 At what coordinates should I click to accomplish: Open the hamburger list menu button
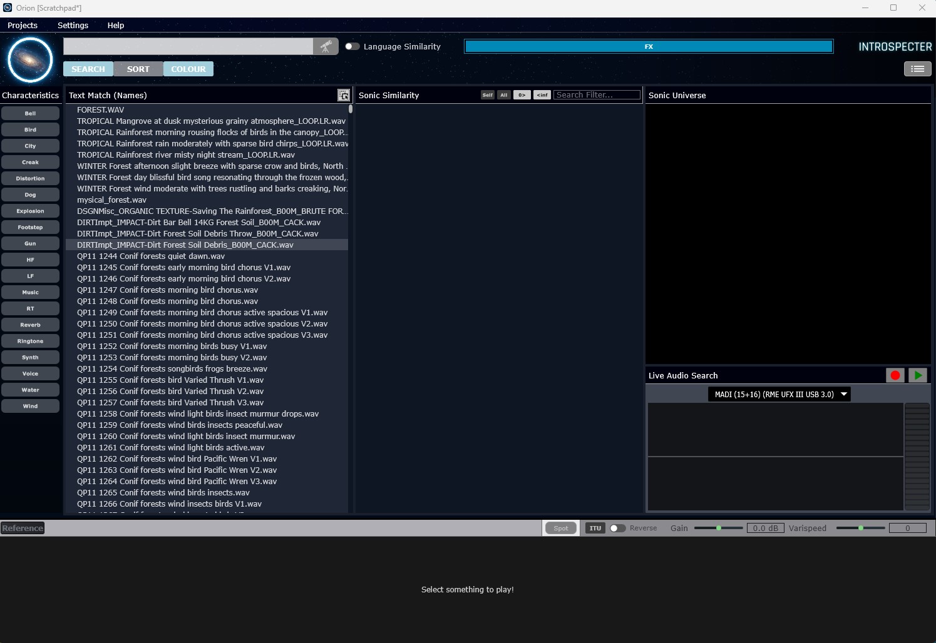click(x=917, y=69)
